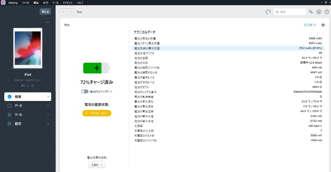Click the -2732 mA value
The width and height of the screenshot is (331, 172).
click(x=316, y=121)
